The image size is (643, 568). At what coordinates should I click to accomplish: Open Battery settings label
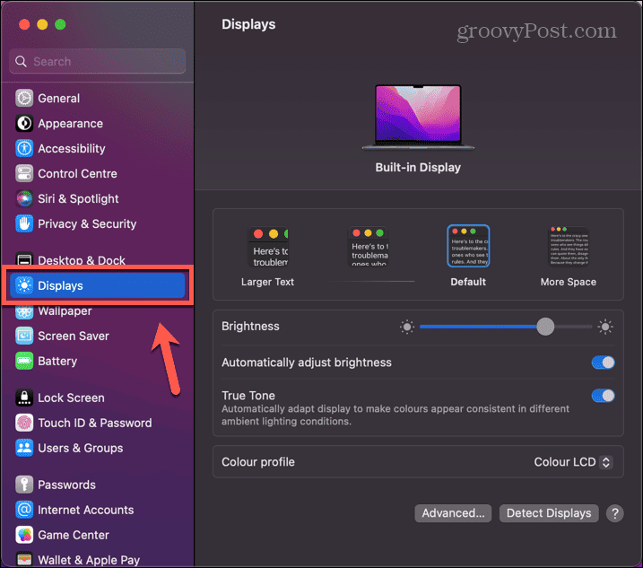click(x=57, y=361)
